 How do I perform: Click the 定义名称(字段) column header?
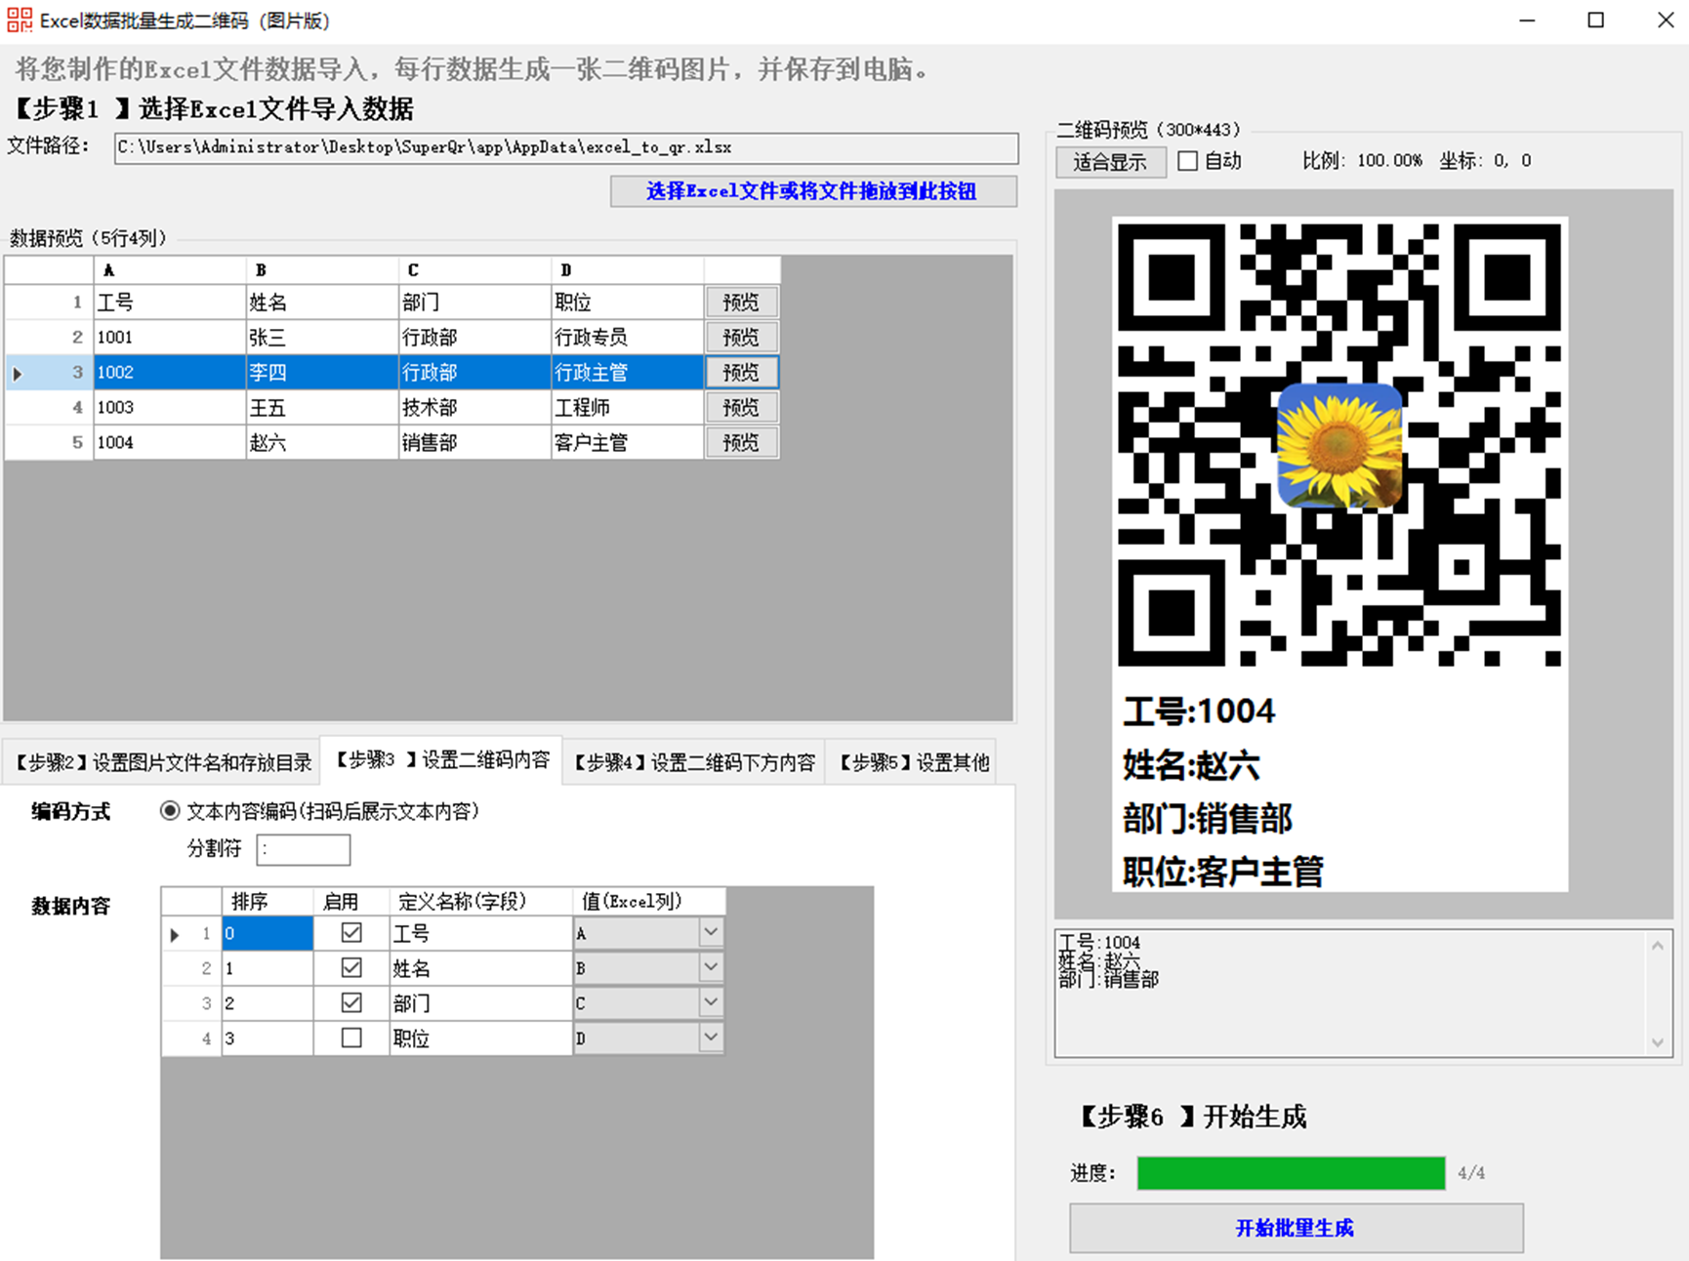(480, 901)
